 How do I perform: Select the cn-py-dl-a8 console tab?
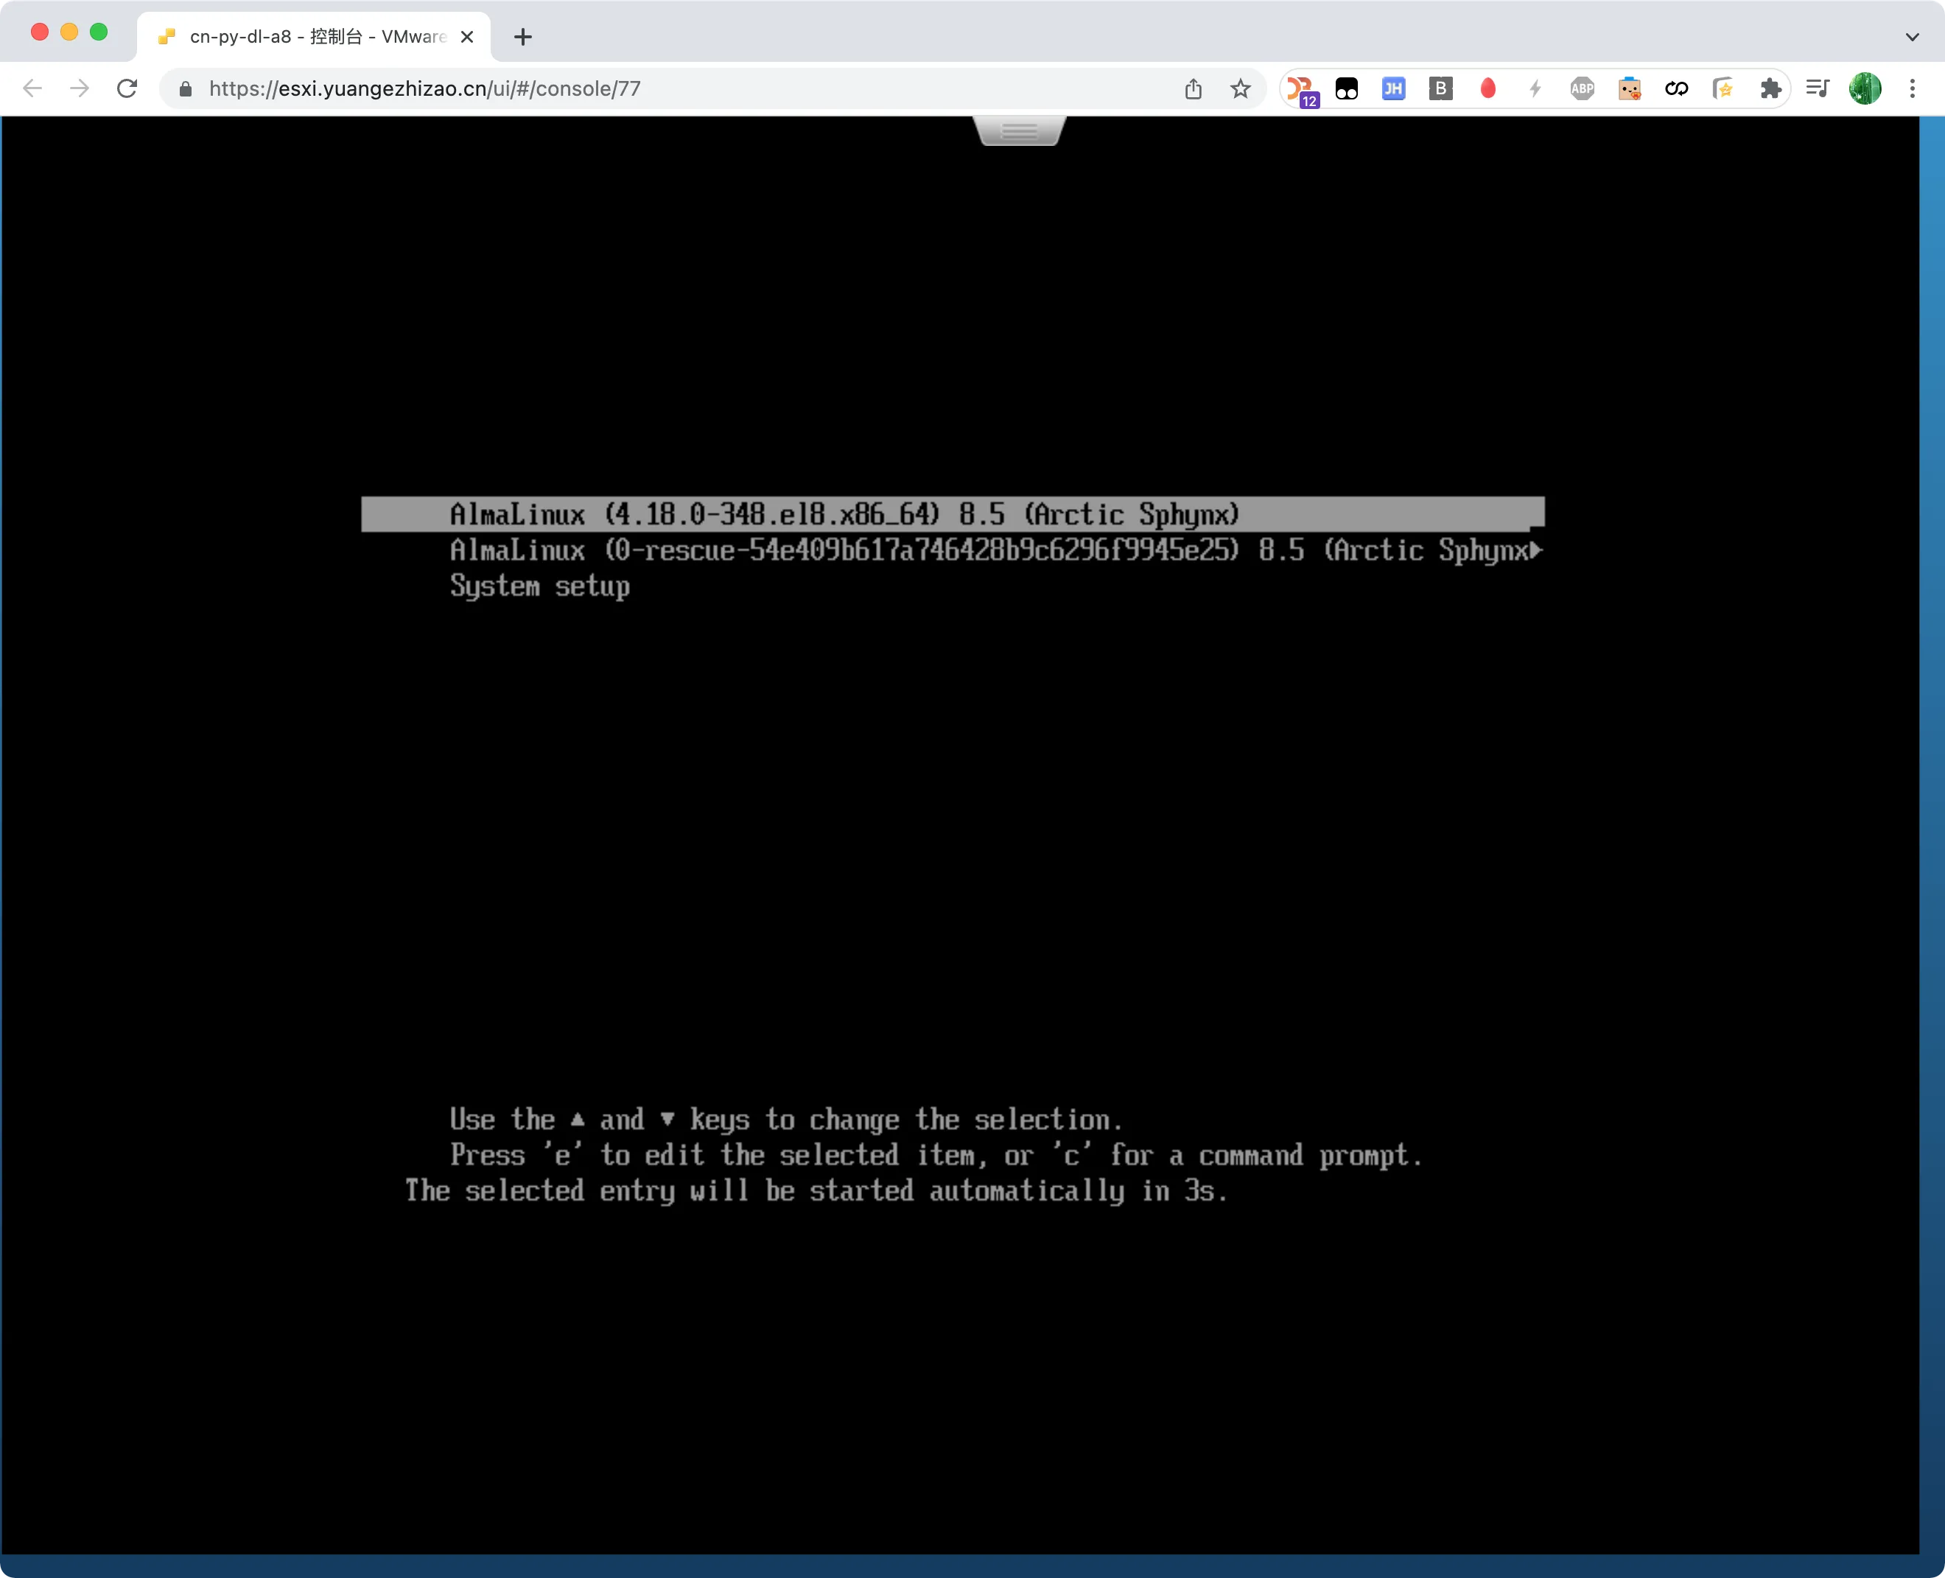pyautogui.click(x=314, y=38)
